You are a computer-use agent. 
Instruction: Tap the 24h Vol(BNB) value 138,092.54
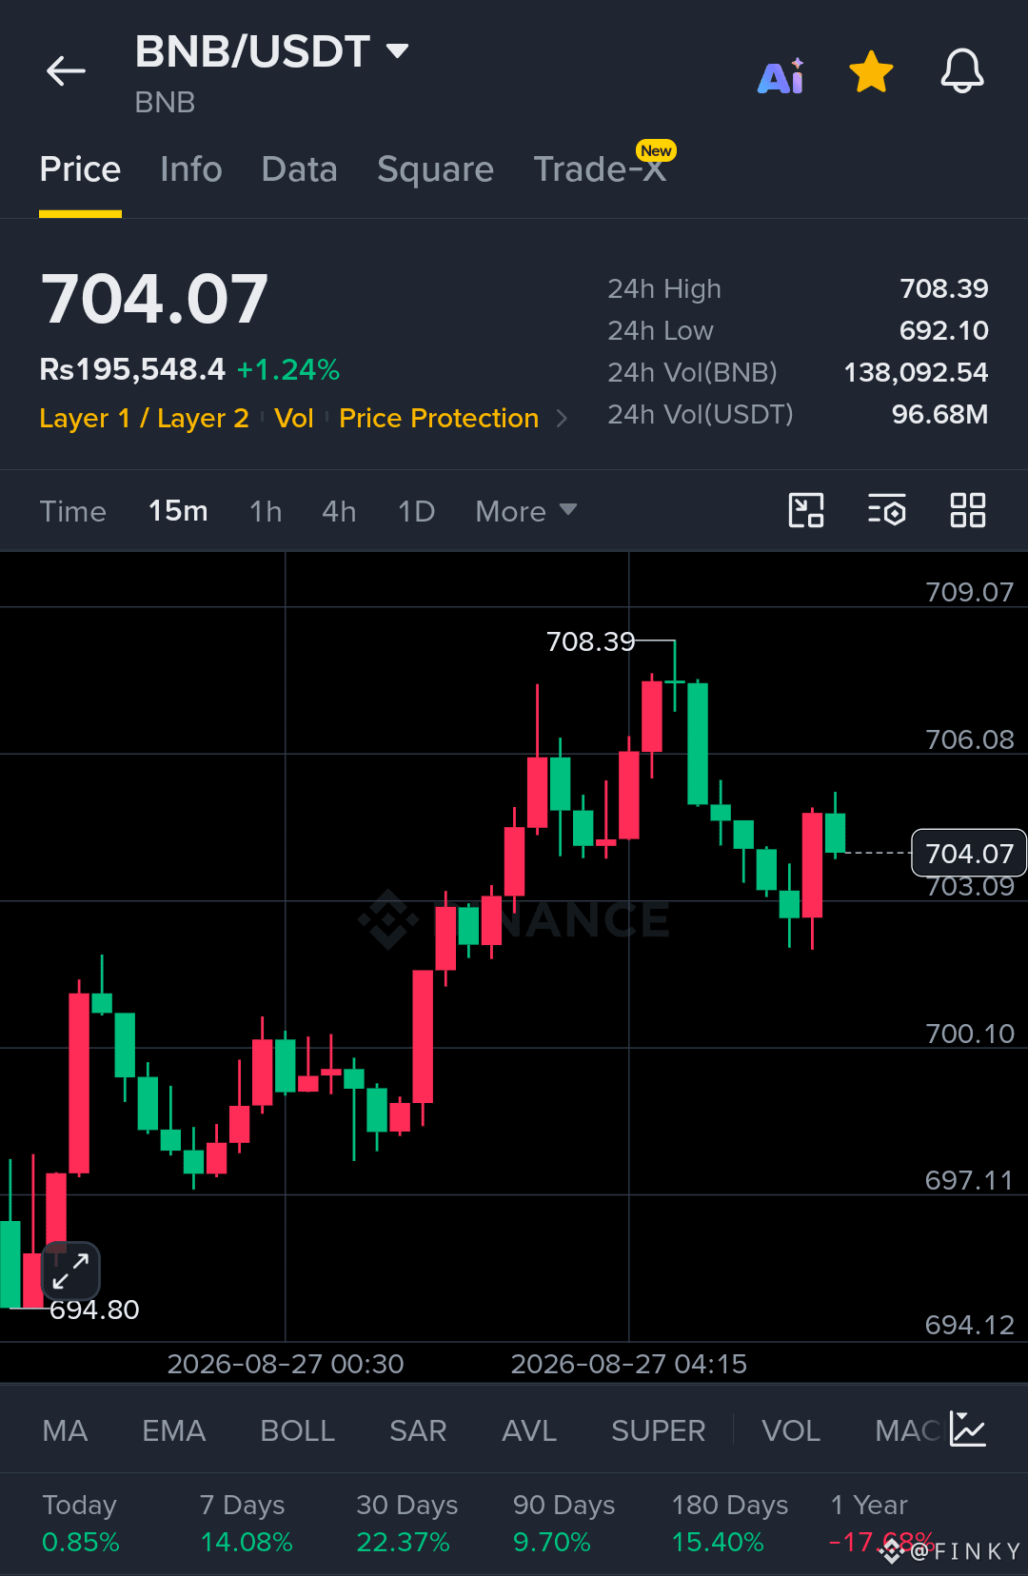916,372
